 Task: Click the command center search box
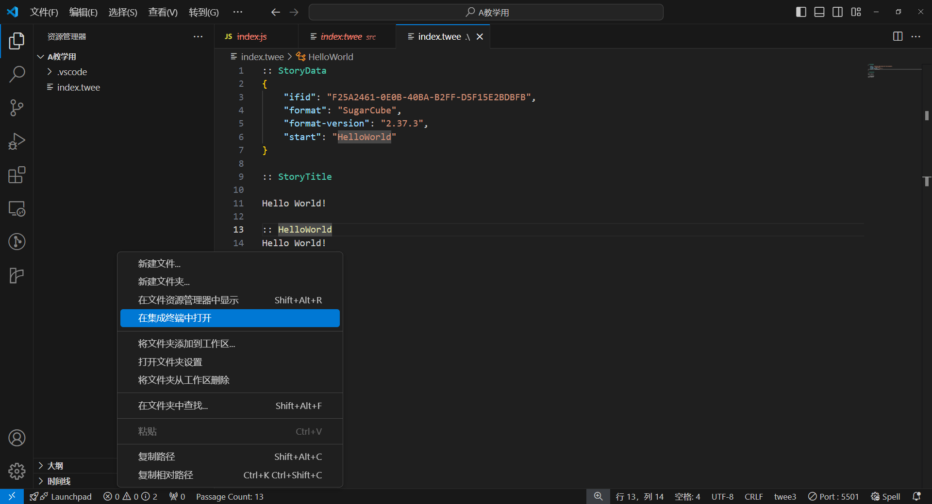point(486,12)
